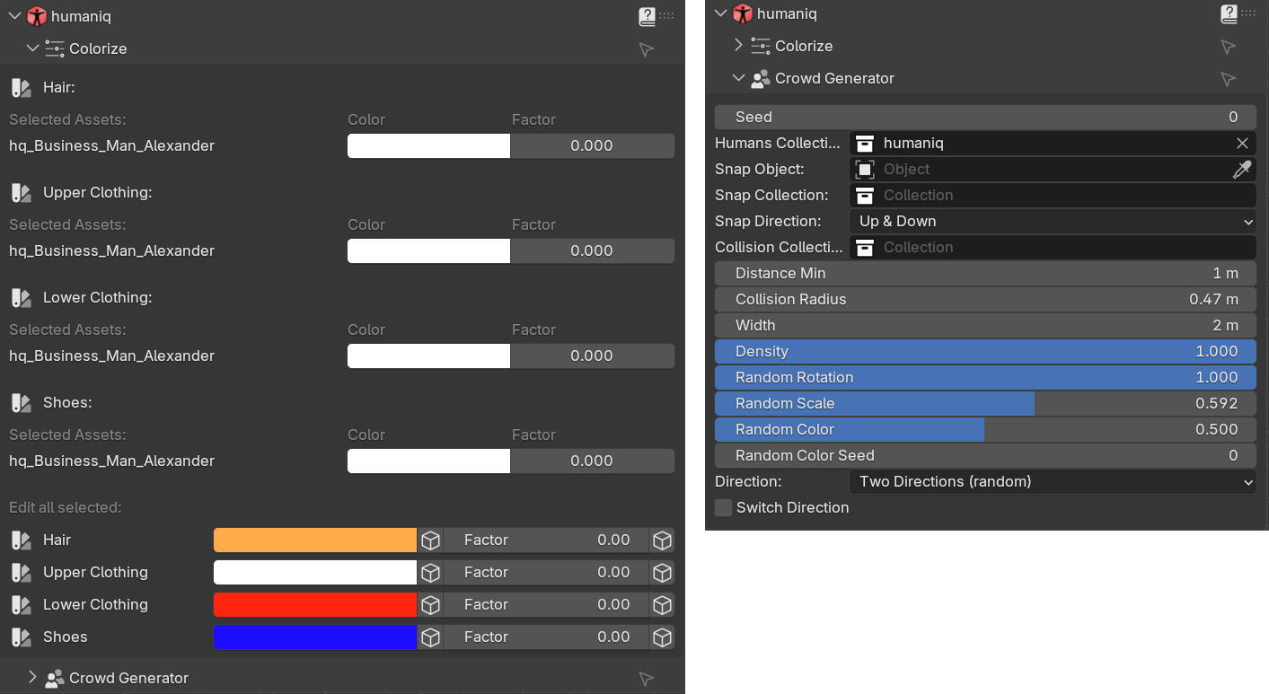Click the help manual icon in right humaniq header
The height and width of the screenshot is (694, 1269).
click(1229, 13)
